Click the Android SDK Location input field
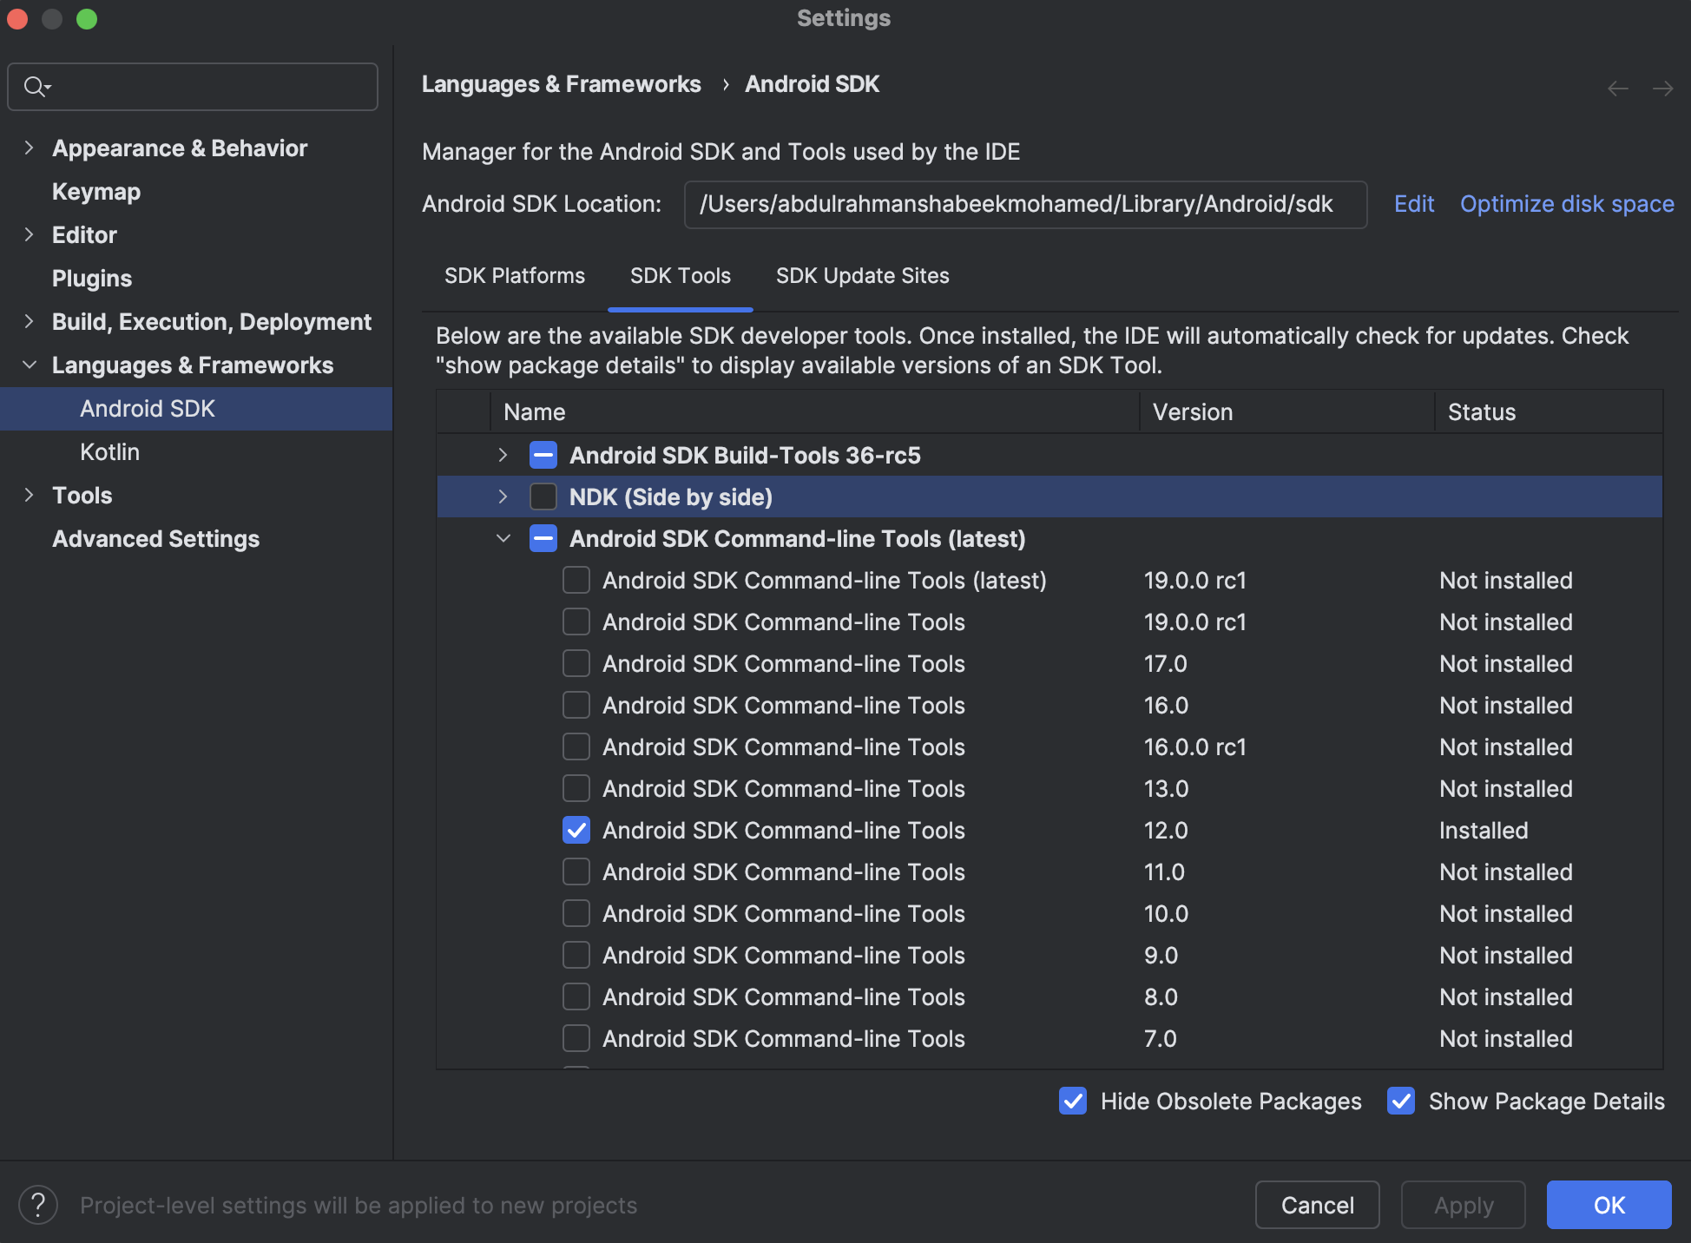 click(1024, 203)
